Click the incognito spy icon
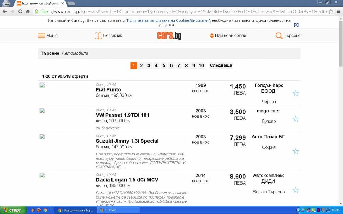343x214 pixels. (6, 3)
